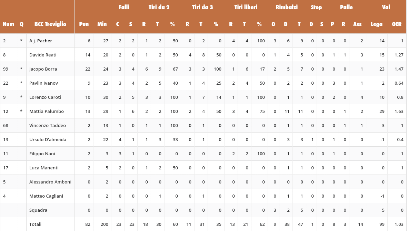The width and height of the screenshot is (408, 231).
Task: Click the Falli group header
Action: pyautogui.click(x=124, y=7)
